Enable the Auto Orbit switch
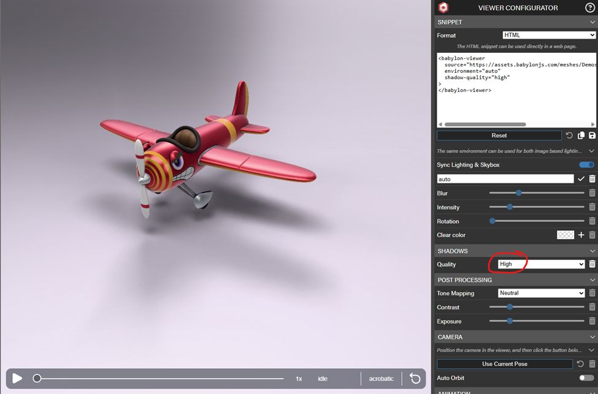This screenshot has width=598, height=394. (586, 377)
